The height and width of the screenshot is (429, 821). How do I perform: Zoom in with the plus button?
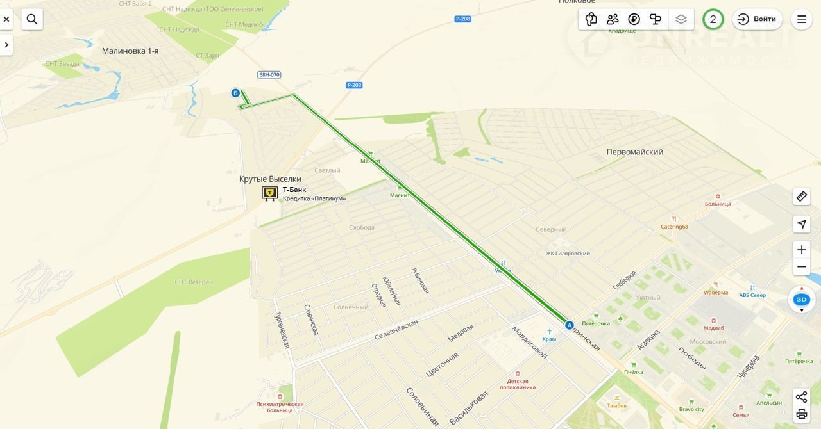tap(802, 250)
